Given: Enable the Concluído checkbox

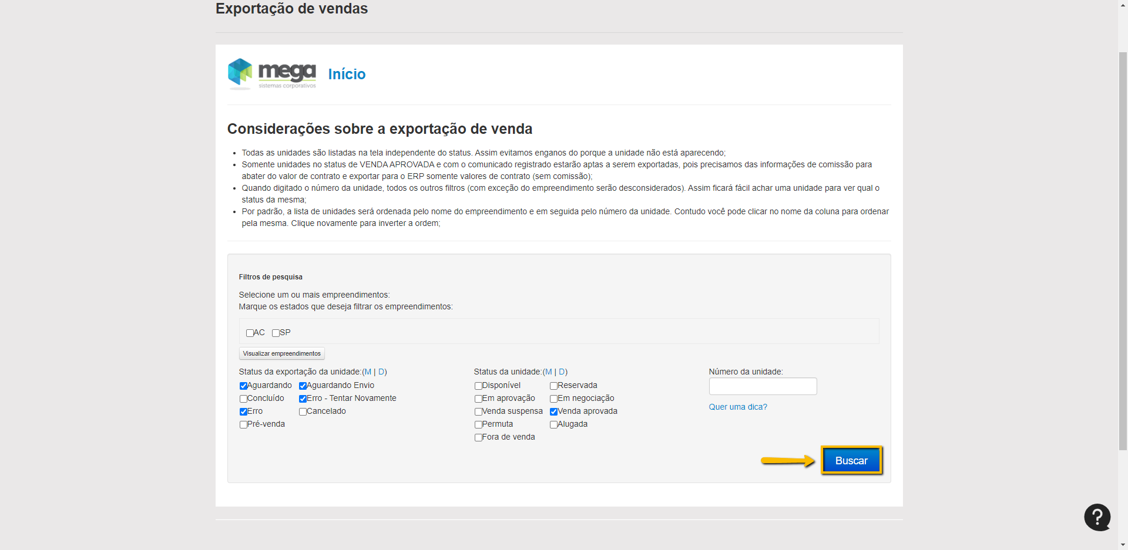Looking at the screenshot, I should (x=243, y=399).
